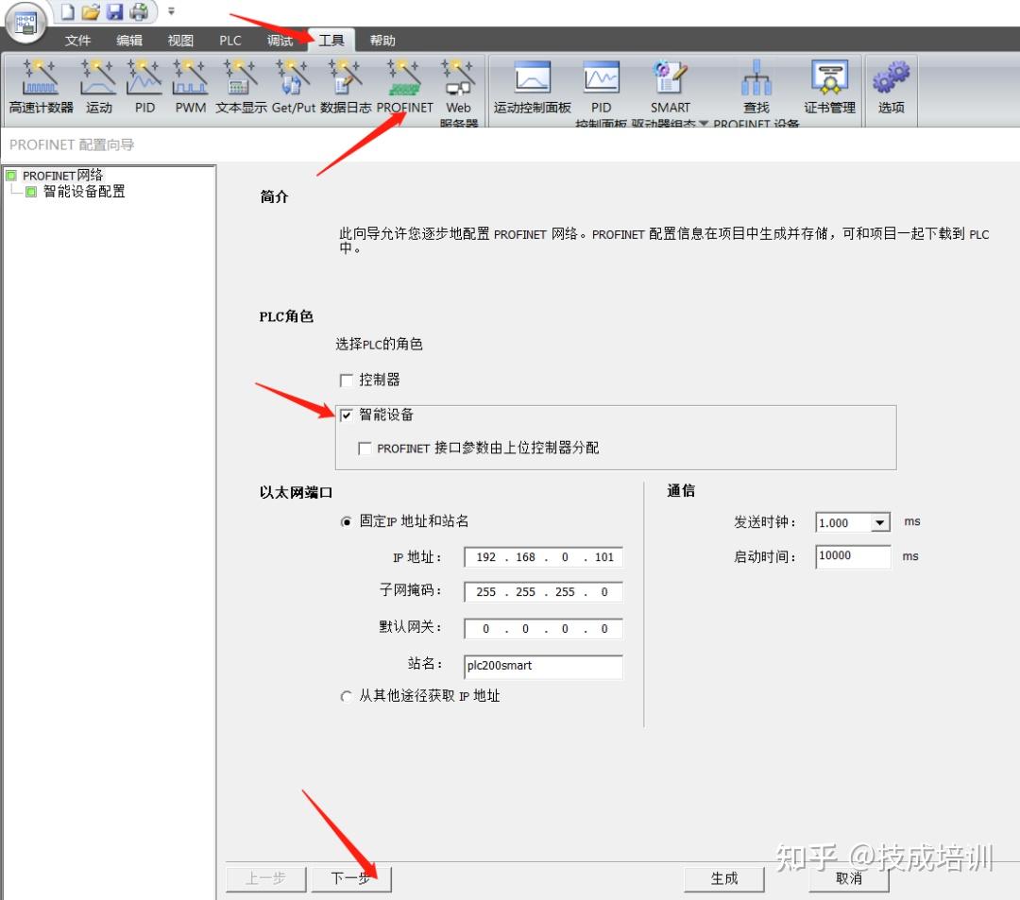
Task: Select 智能设备配置 tree node
Action: [x=84, y=191]
